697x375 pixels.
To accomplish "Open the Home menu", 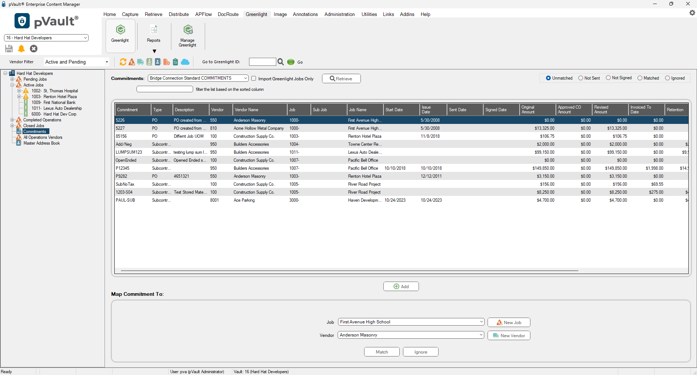I will click(x=110, y=15).
